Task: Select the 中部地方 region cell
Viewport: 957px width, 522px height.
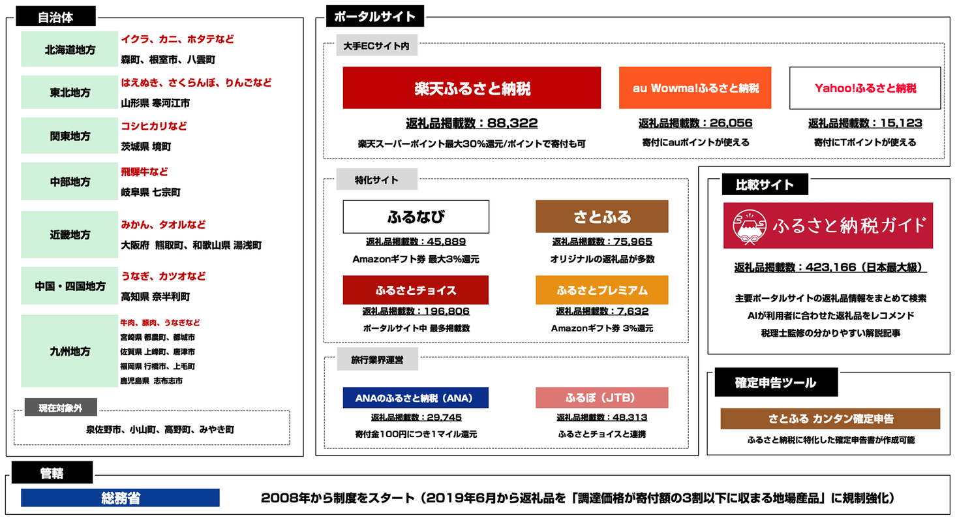Action: (x=69, y=181)
